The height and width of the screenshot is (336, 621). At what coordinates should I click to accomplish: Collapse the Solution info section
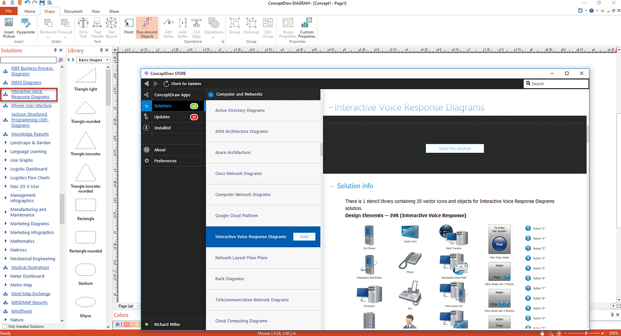point(332,186)
